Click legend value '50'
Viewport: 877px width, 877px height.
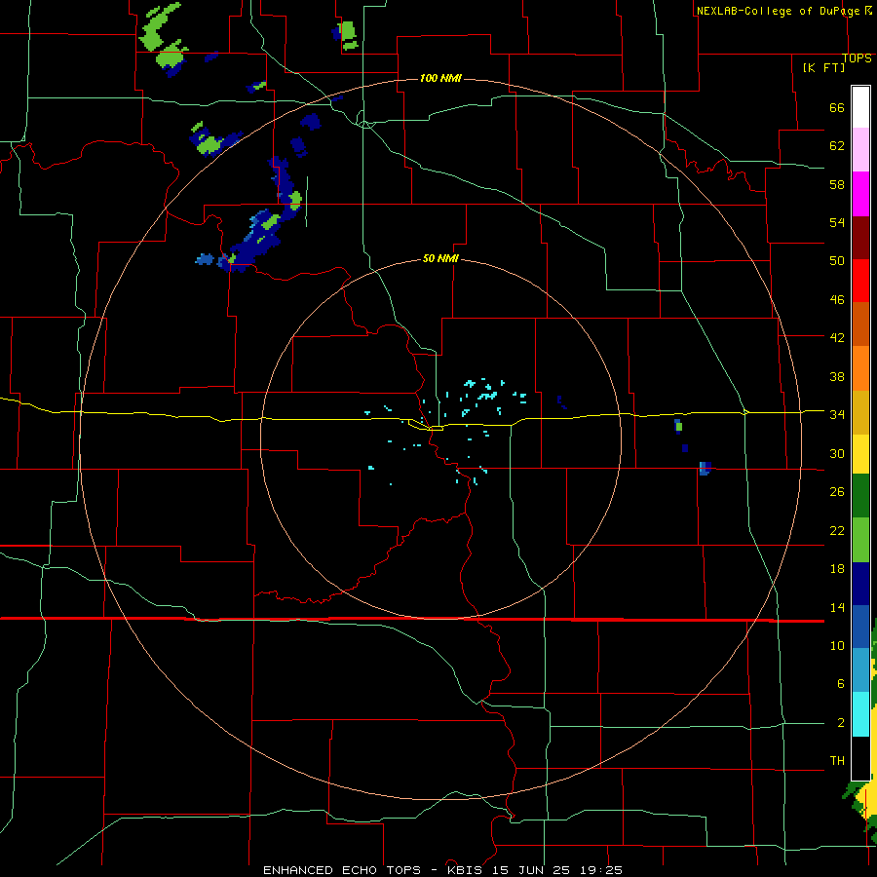tap(837, 261)
